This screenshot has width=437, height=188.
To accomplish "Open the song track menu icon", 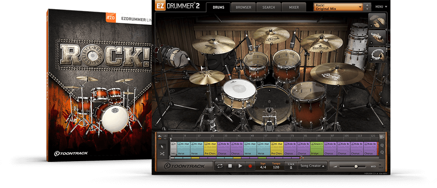I will tap(382, 137).
